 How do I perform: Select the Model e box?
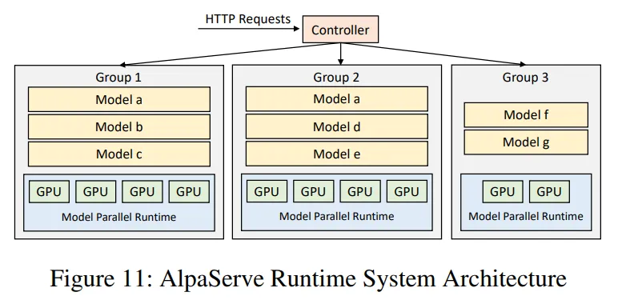pyautogui.click(x=337, y=154)
